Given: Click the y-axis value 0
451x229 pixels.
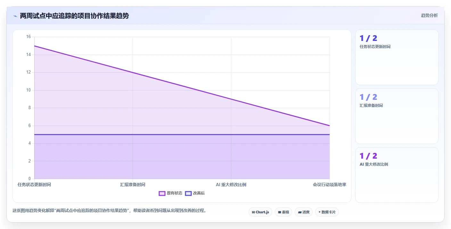Looking at the screenshot, I should pos(29,179).
